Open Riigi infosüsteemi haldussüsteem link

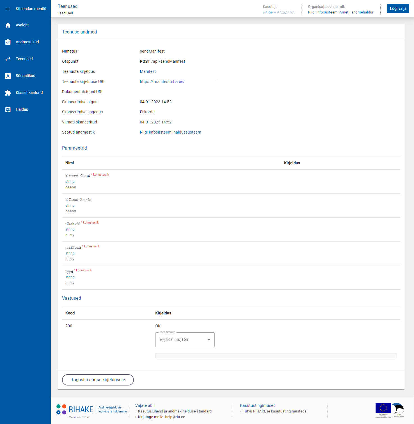(170, 132)
